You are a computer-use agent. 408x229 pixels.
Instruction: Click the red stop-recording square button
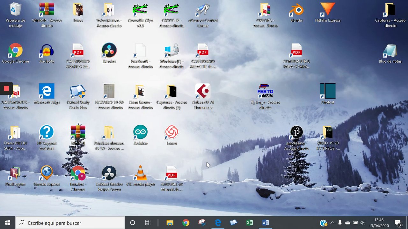click(6, 89)
